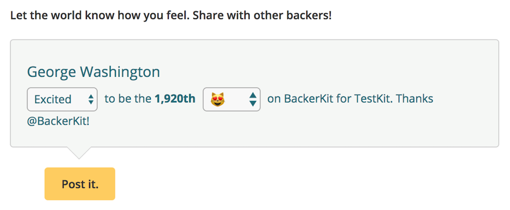The height and width of the screenshot is (210, 510).
Task: Open the Excited mood dropdown
Action: 62,99
